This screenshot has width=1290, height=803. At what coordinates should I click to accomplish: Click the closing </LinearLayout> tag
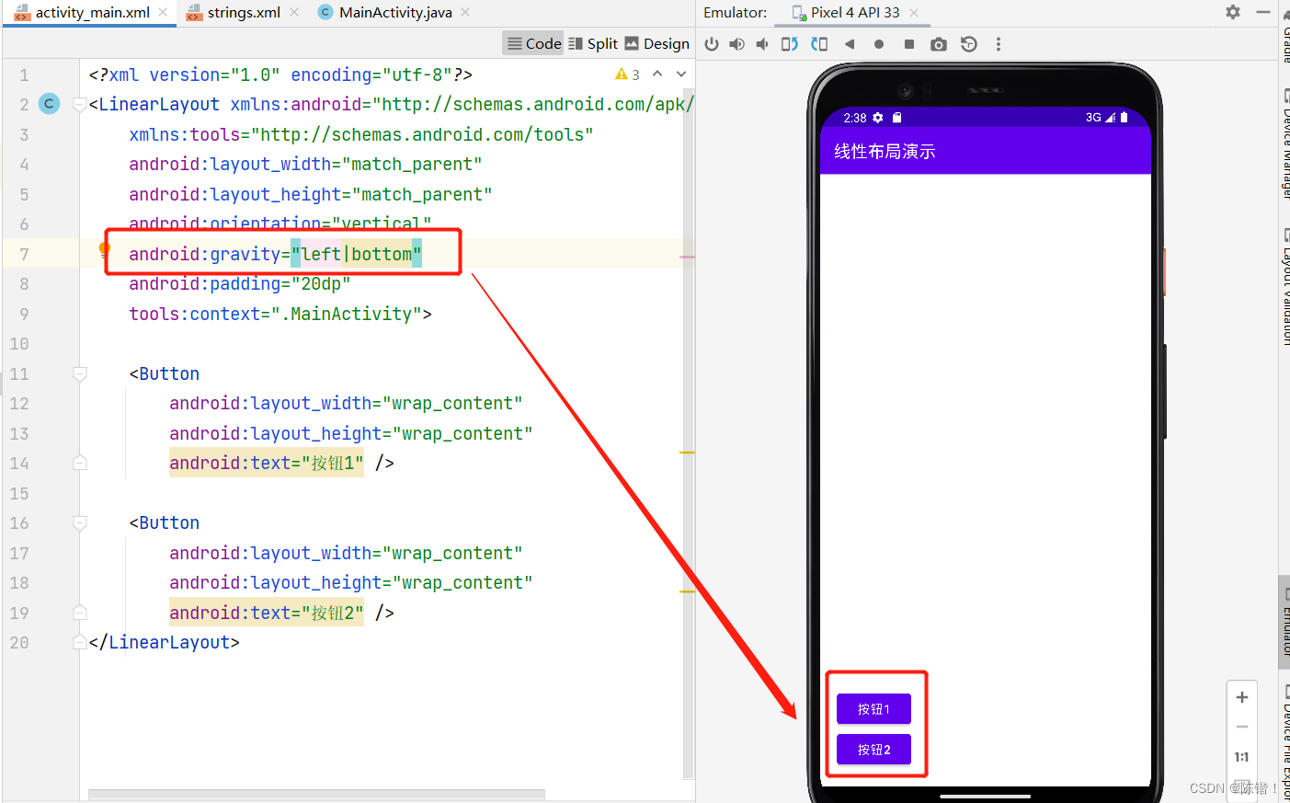click(164, 642)
